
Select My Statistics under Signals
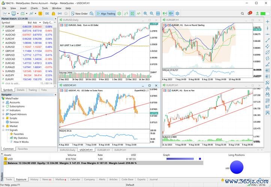(21, 138)
